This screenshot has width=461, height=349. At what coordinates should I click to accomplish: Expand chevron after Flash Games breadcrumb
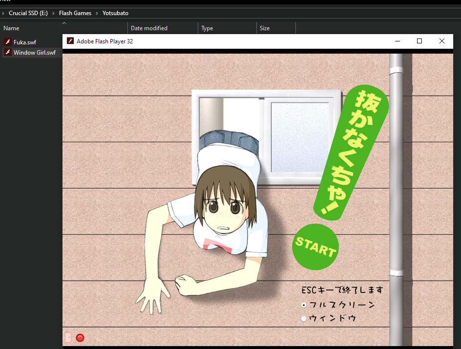[x=97, y=13]
